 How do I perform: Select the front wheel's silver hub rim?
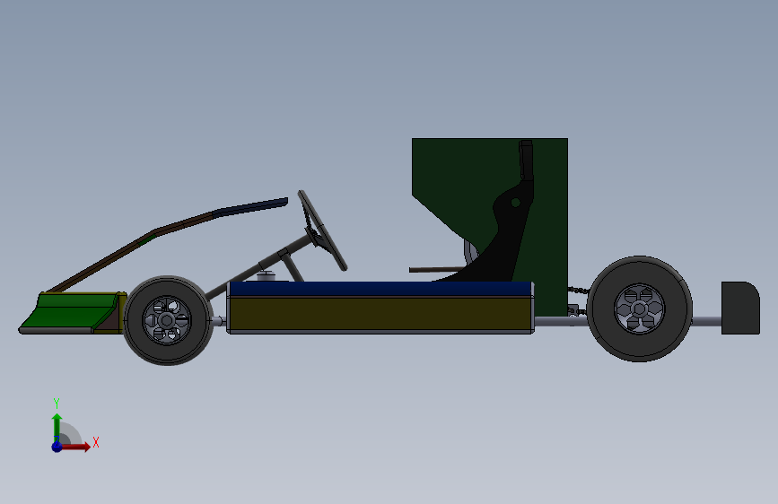pyautogui.click(x=167, y=320)
